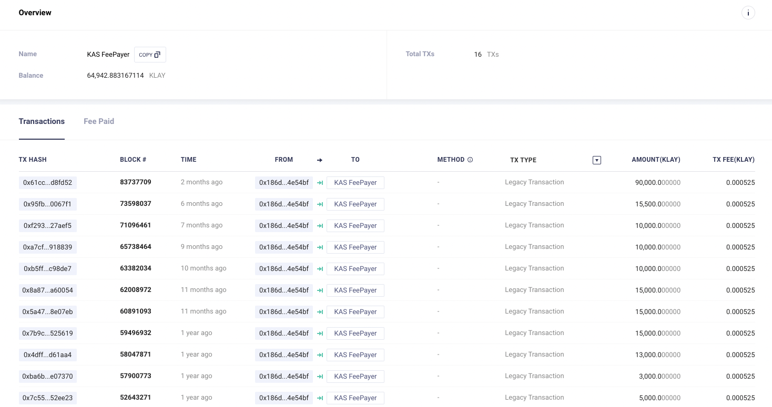Image resolution: width=772 pixels, height=407 pixels.
Task: Select the Transactions tab
Action: click(42, 121)
